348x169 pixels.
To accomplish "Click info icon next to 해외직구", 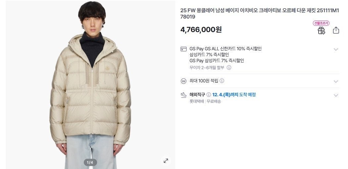I will [209, 95].
